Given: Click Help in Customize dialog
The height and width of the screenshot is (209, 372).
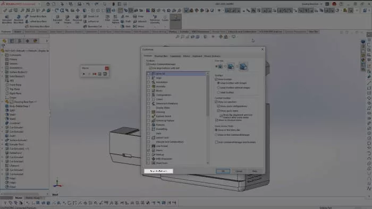Looking at the screenshot, I should point(255,171).
